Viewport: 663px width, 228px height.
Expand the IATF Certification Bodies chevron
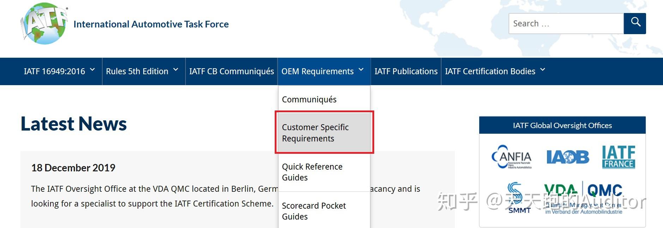point(543,70)
